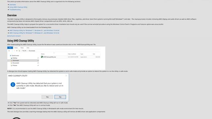Sort by the Size column header
The width and height of the screenshot is (212, 119).
tap(94, 54)
